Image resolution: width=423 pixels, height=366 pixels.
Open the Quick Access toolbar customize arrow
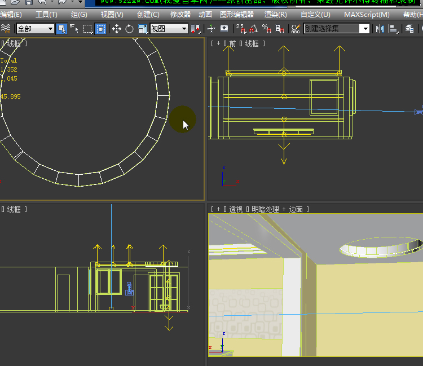pyautogui.click(x=81, y=2)
